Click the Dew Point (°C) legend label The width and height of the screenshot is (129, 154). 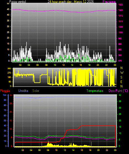(x=118, y=91)
